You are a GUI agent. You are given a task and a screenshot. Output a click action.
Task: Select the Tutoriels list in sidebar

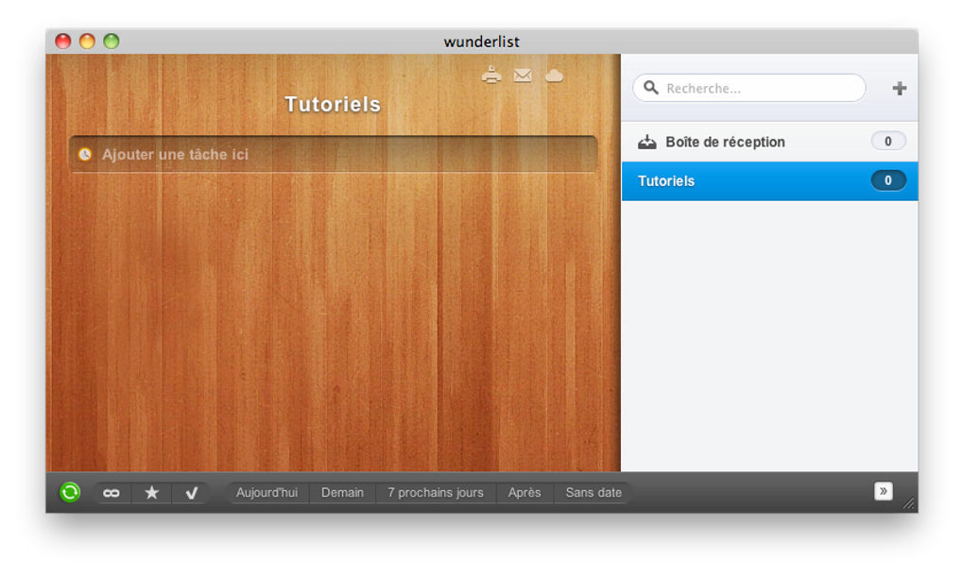coord(769,181)
